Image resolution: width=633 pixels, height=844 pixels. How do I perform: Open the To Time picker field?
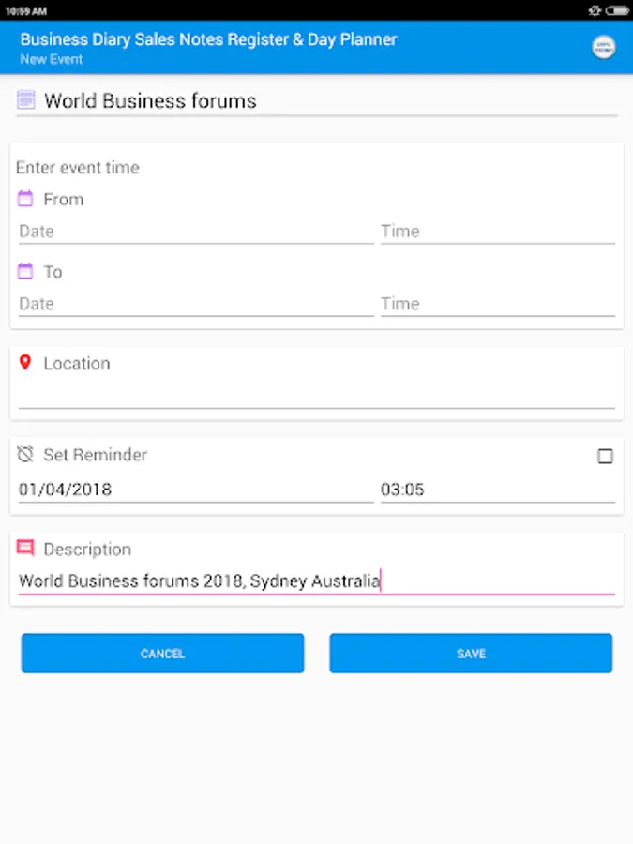coord(497,304)
